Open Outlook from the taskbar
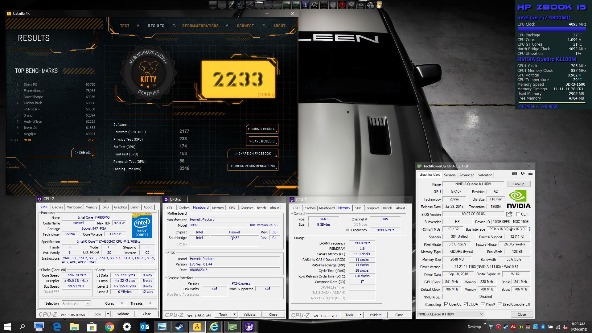Screen dimensions: 592x333 [x=144, y=327]
